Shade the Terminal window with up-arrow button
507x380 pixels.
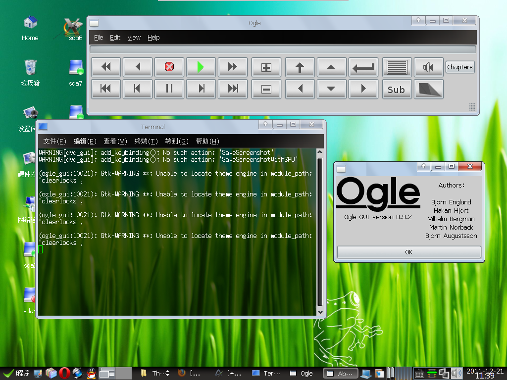(x=265, y=124)
